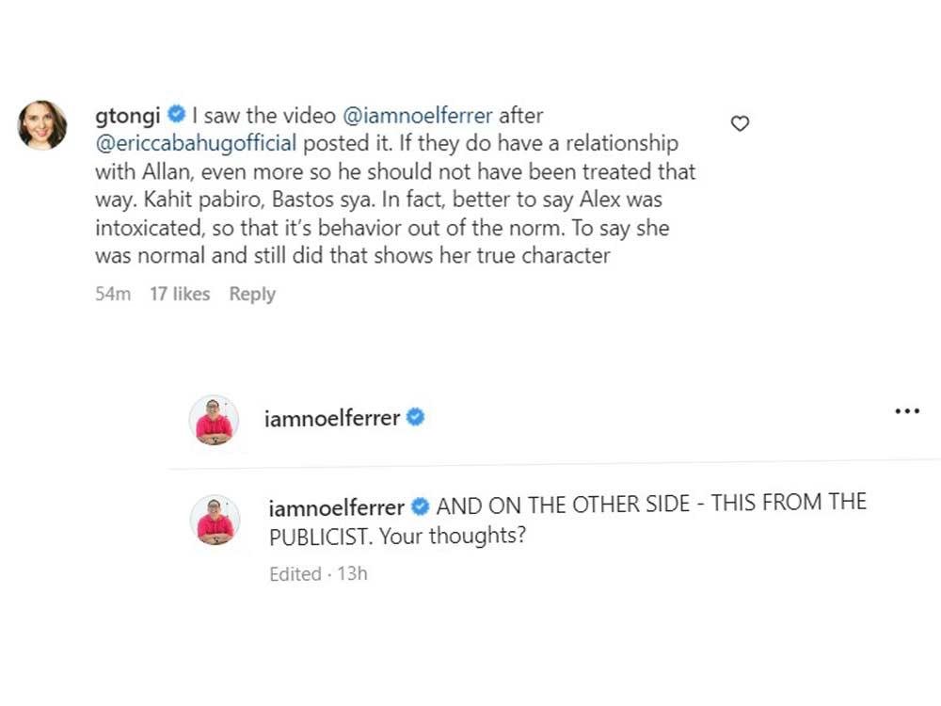Image resolution: width=941 pixels, height=706 pixels.
Task: View the 17 likes on gtongi's comment
Action: pos(180,294)
